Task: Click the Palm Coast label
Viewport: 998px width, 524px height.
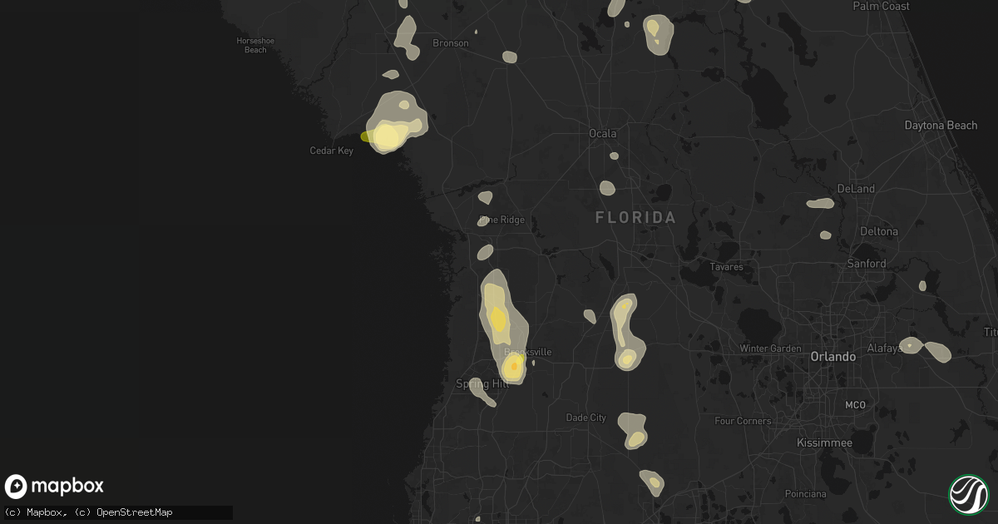Action: coord(882,6)
